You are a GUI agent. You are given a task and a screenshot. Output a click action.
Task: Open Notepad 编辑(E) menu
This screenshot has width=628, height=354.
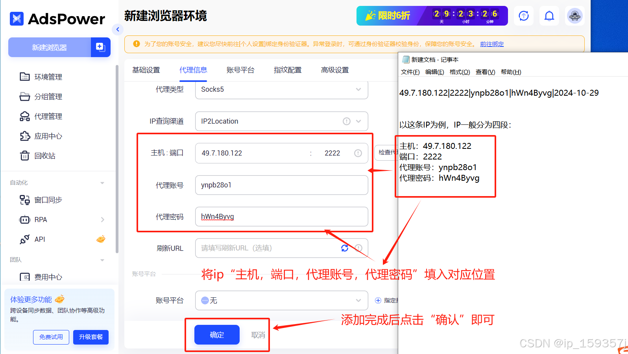click(434, 72)
